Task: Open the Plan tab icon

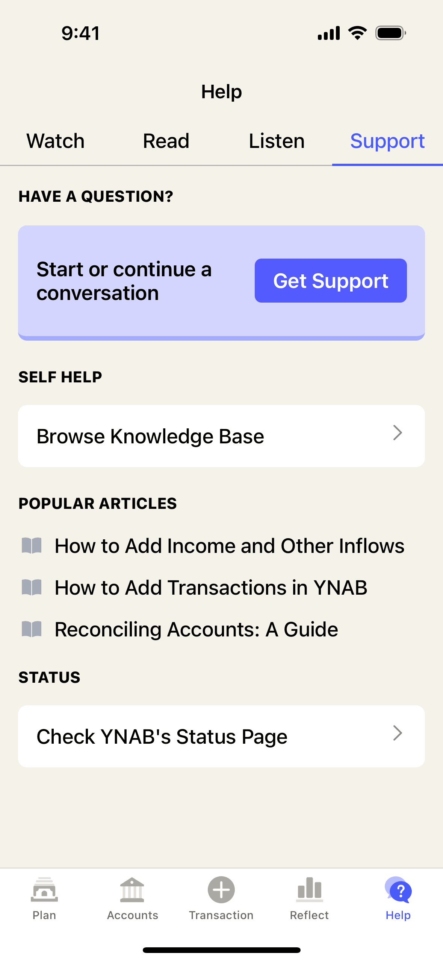Action: click(44, 890)
